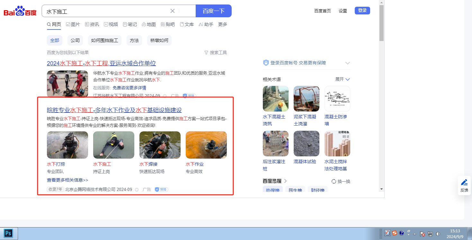Select the 桥墩如何 filter chip
Screen dimensions: 472x240
point(159,40)
